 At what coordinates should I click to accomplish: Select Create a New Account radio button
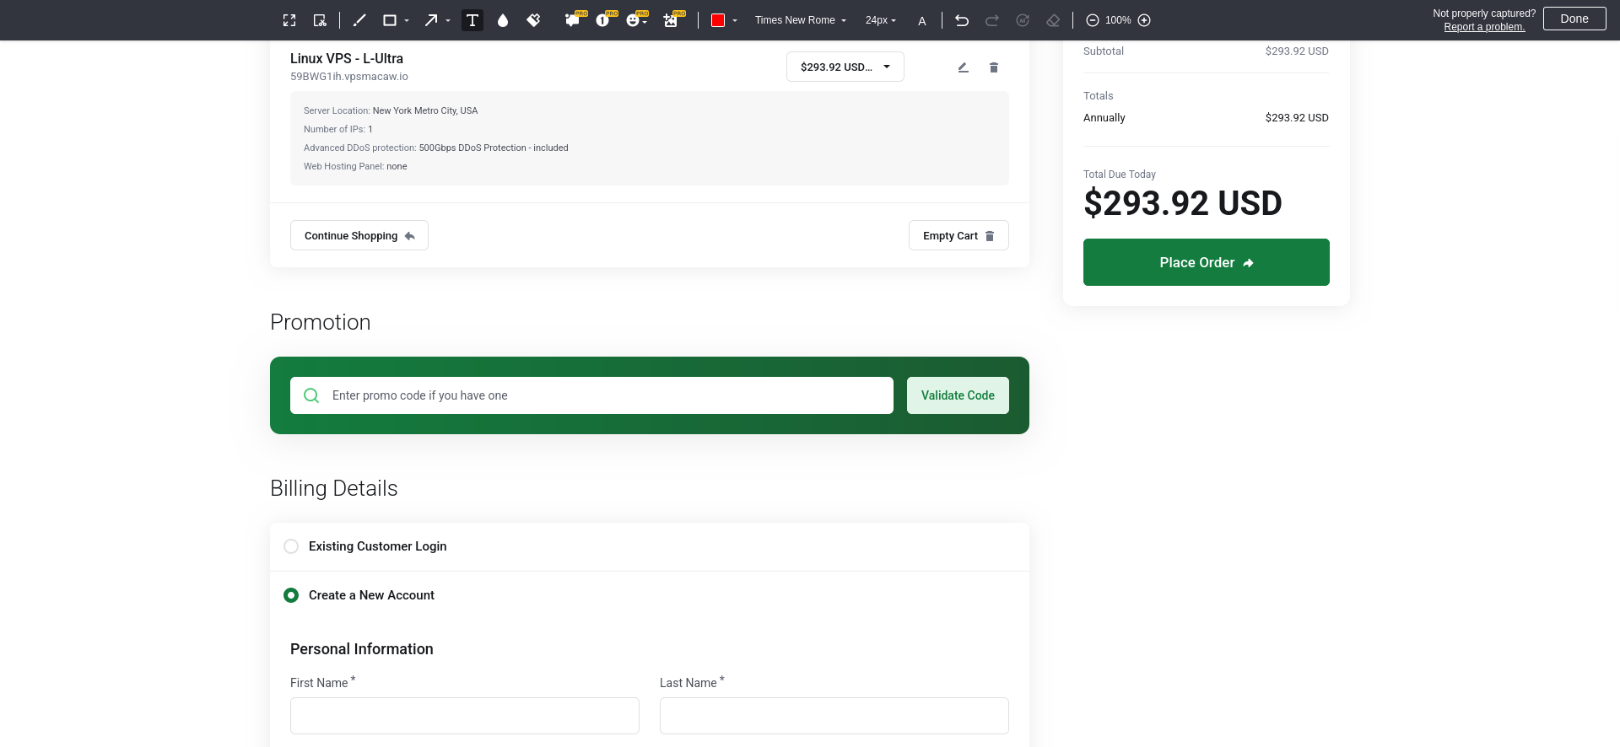point(291,595)
